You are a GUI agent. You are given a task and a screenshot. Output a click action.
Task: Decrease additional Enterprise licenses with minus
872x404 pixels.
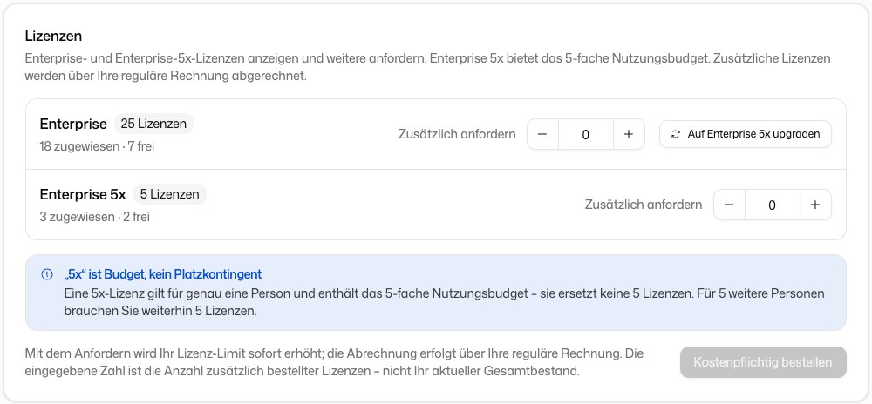point(542,134)
